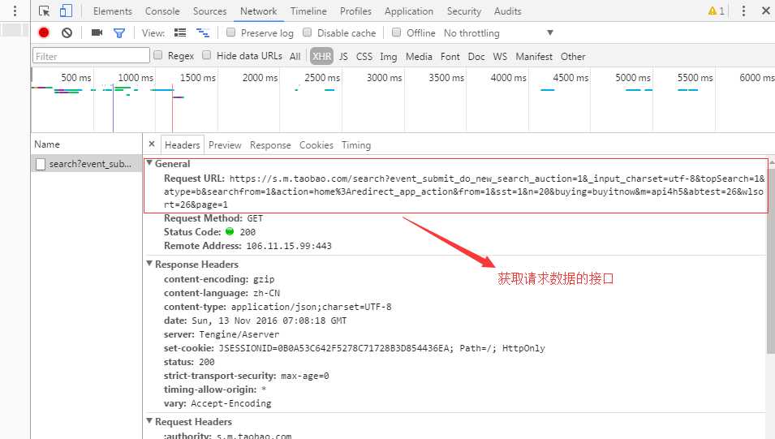Filter requests by Manifest type
Screen dimensions: 775x439
[x=534, y=56]
